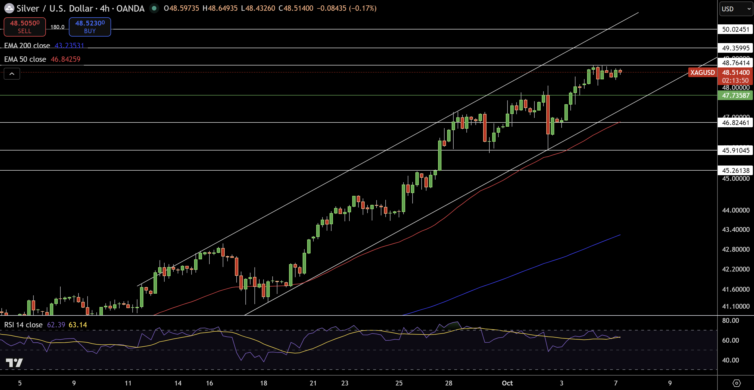Image resolution: width=754 pixels, height=390 pixels.
Task: Click EMA 200 value 43.23531
Action: [69, 46]
